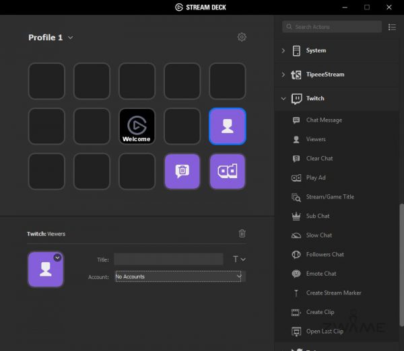Expand the System category
The width and height of the screenshot is (404, 351).
[x=283, y=50]
